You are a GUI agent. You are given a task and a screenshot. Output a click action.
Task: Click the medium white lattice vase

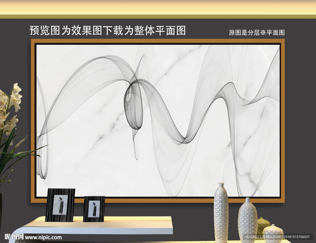pos(248,220)
